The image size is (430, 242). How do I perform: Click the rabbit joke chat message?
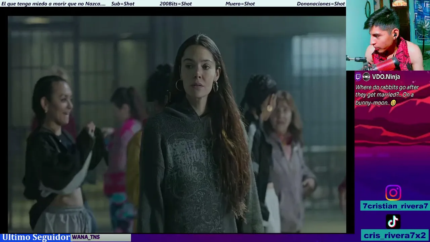coord(387,95)
